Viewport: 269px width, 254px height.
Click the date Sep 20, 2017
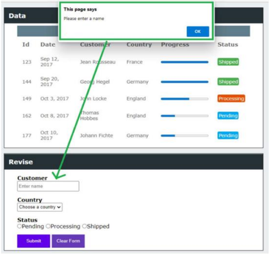click(50, 82)
